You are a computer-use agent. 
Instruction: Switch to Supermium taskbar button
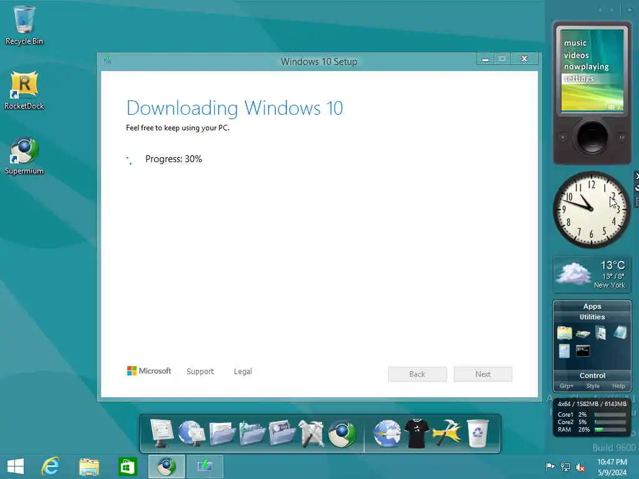[x=166, y=467]
